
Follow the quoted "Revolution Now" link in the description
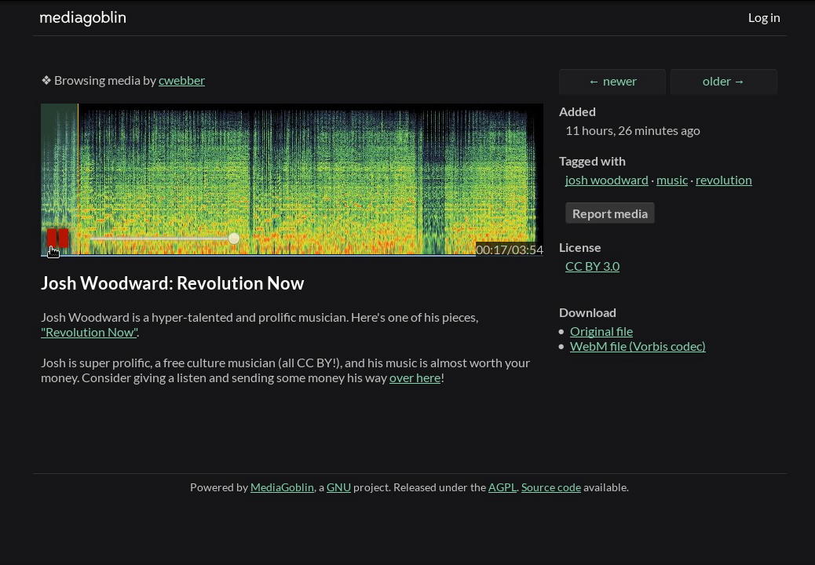coord(90,333)
